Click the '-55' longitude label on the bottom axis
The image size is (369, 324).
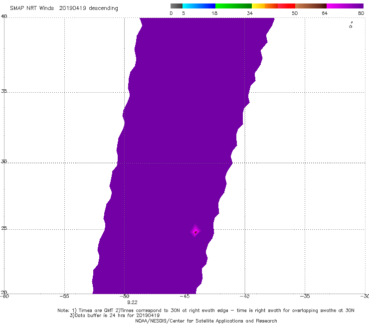tap(64, 296)
